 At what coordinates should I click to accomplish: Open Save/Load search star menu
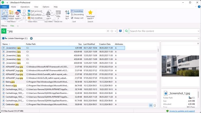click(x=90, y=14)
